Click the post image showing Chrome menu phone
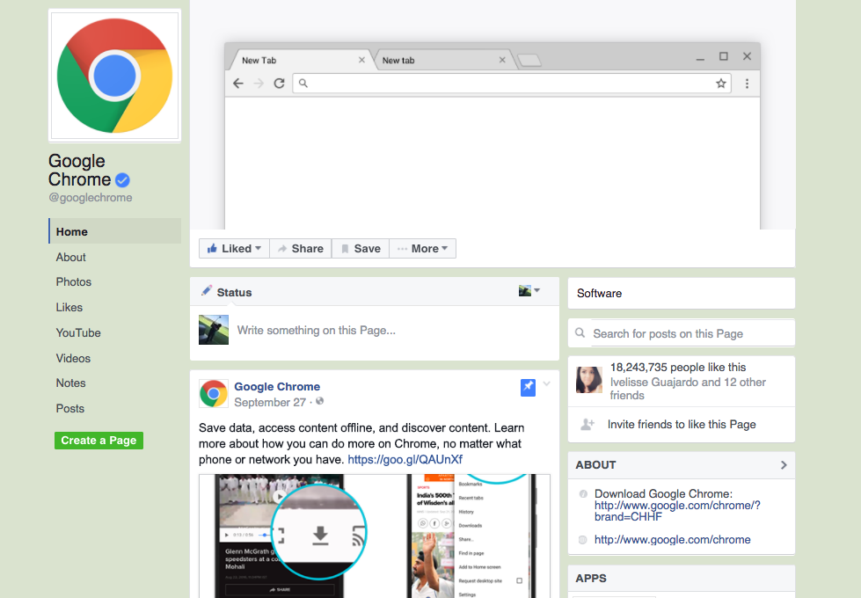 click(473, 536)
